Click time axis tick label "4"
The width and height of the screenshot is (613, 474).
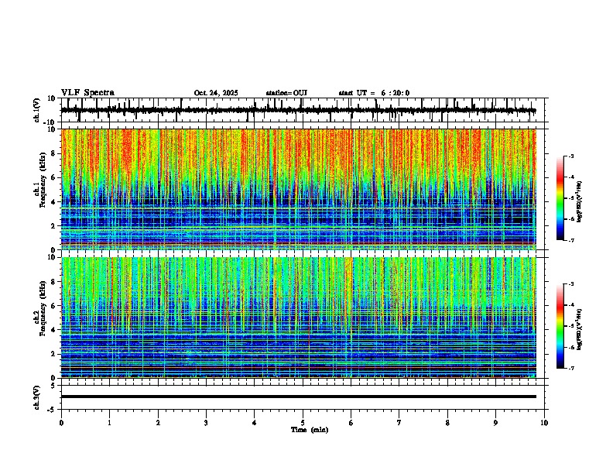[255, 423]
